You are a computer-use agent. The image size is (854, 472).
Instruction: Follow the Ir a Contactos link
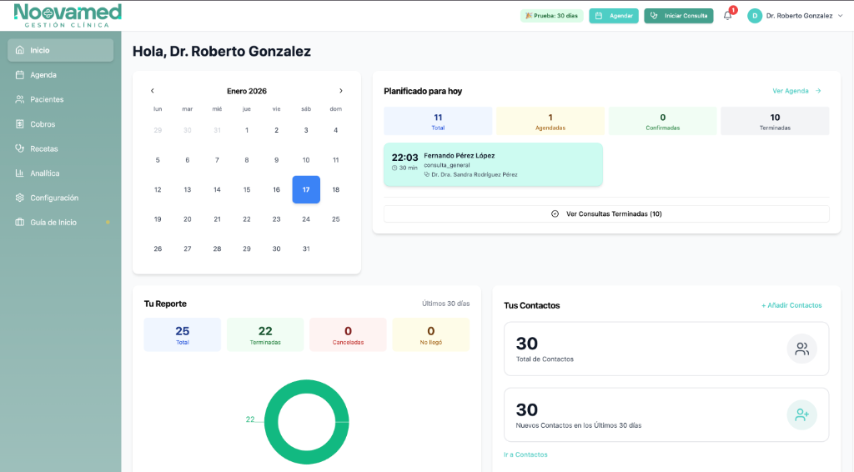click(525, 454)
